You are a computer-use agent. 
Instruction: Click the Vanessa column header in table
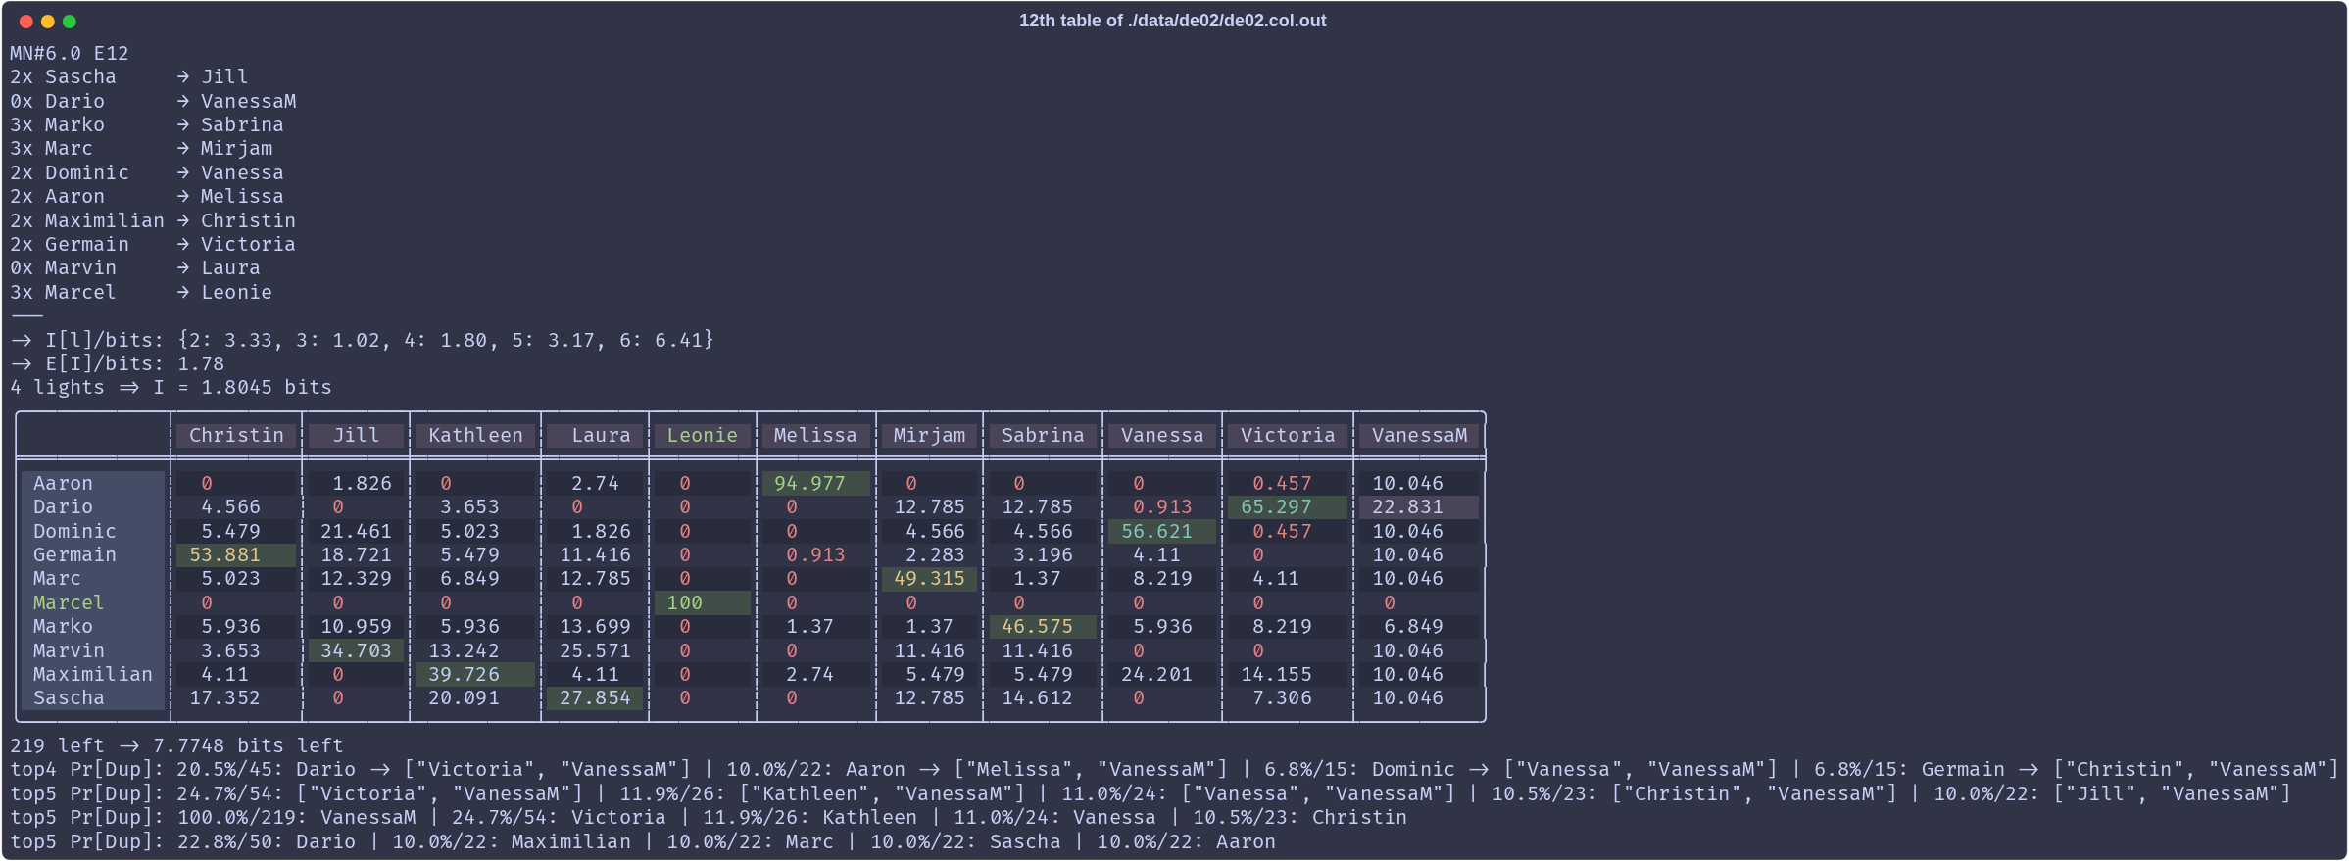1162,435
